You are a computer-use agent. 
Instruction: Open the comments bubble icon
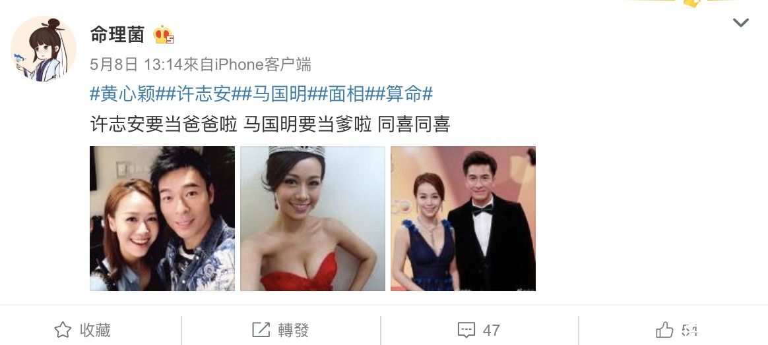click(x=466, y=331)
